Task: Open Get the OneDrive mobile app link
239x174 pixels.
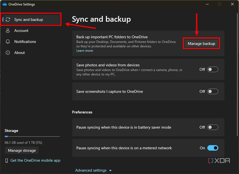Action: (35, 160)
